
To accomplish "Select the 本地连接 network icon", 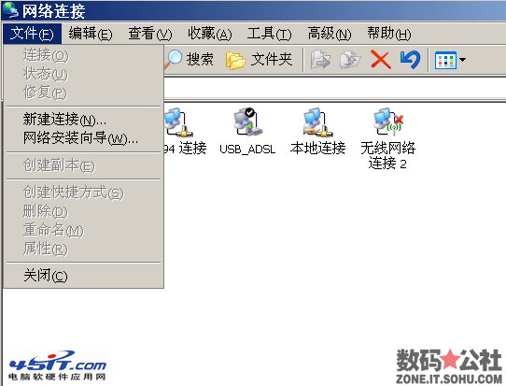I will coord(317,122).
